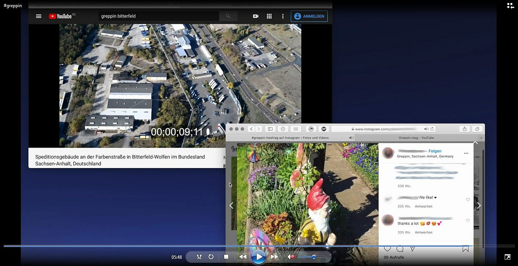
Task: Like the Instagram post with heart icon
Action: coord(387,249)
